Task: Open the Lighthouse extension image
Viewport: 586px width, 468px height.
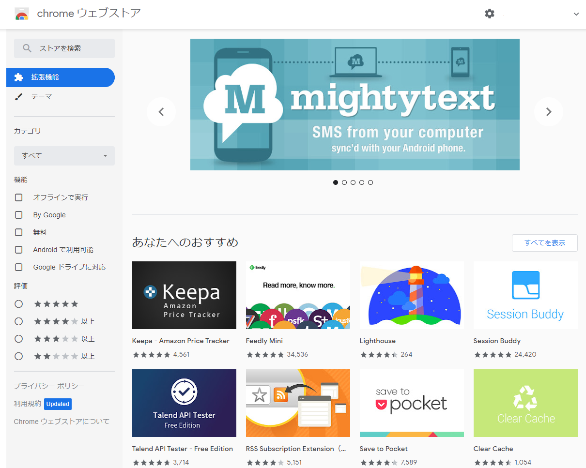Action: [x=412, y=295]
